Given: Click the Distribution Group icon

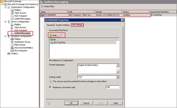Looking at the screenshot, I should click(12, 42).
